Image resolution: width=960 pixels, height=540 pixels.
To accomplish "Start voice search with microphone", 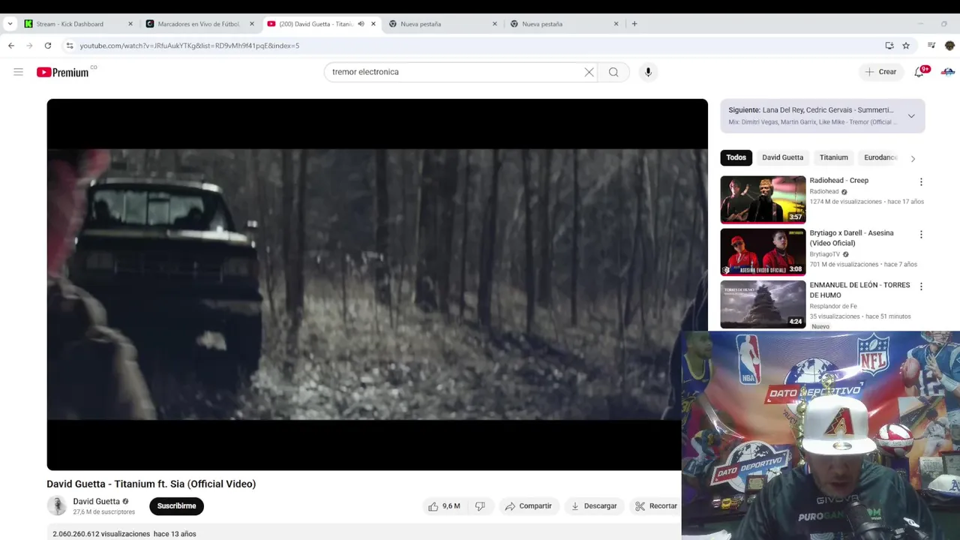I will (648, 72).
